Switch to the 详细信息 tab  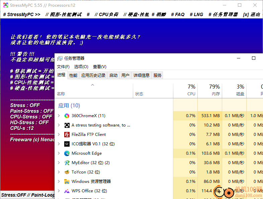(x=142, y=76)
